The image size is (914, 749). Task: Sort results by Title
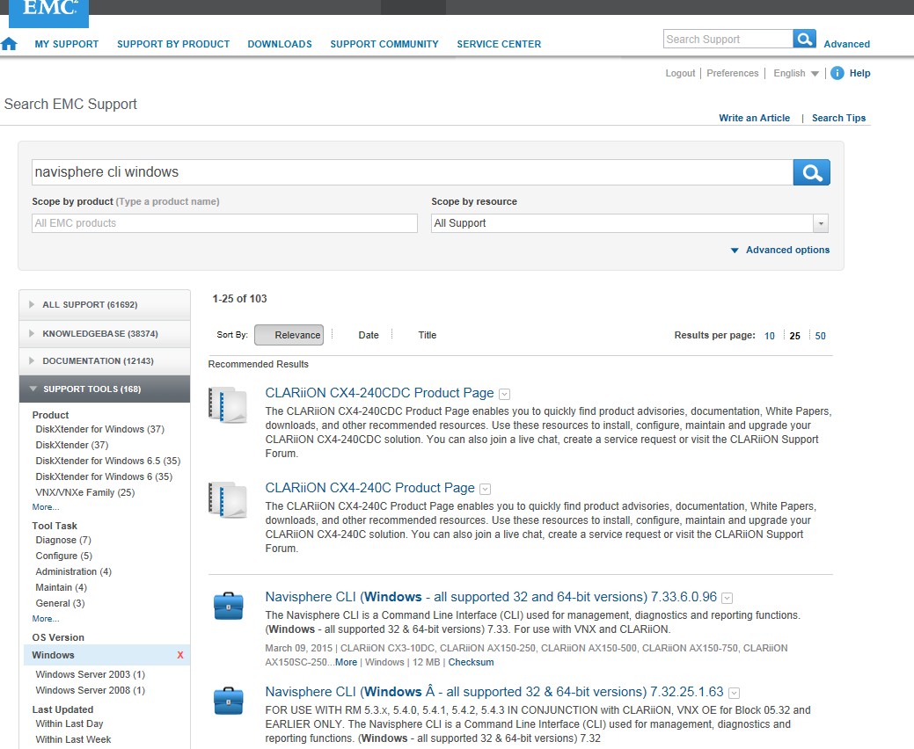428,335
